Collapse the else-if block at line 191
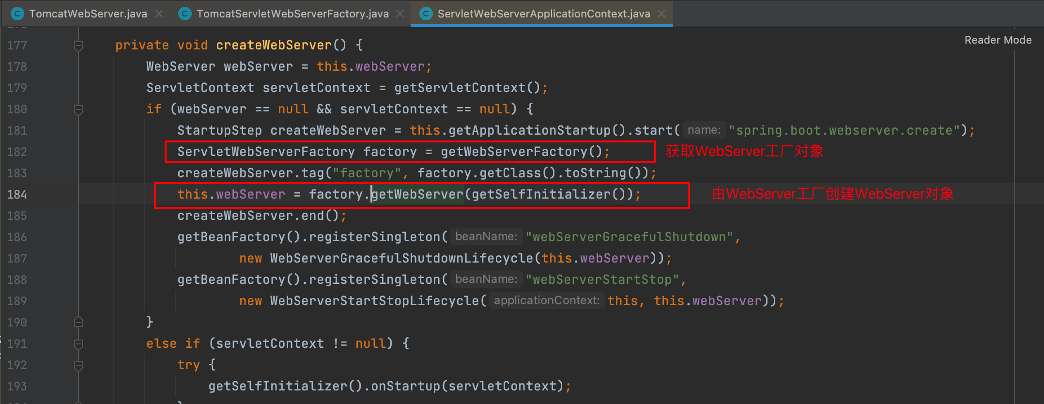 (x=78, y=344)
